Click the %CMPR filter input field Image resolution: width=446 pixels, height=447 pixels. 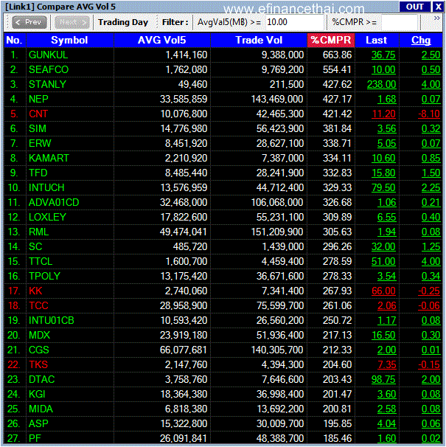tap(399, 22)
